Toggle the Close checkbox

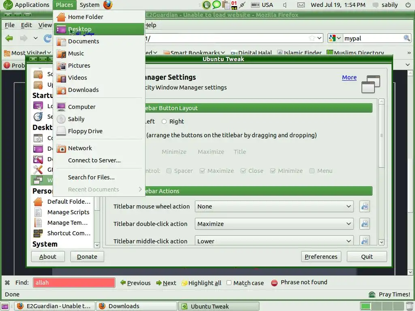point(243,171)
